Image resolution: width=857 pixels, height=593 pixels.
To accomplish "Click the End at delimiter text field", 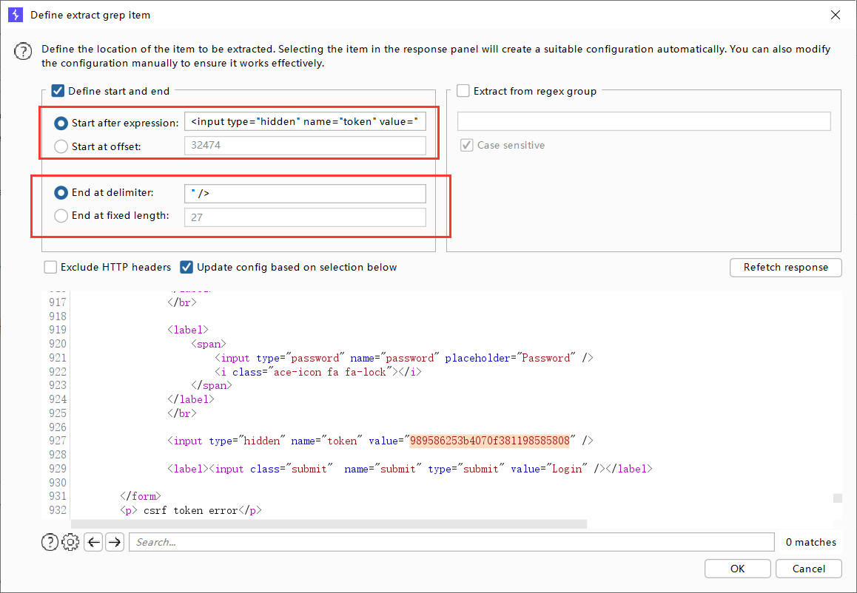I will click(x=305, y=193).
